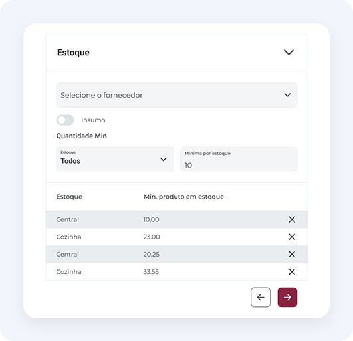Go back with the left arrow button
The width and height of the screenshot is (353, 341).
click(261, 297)
